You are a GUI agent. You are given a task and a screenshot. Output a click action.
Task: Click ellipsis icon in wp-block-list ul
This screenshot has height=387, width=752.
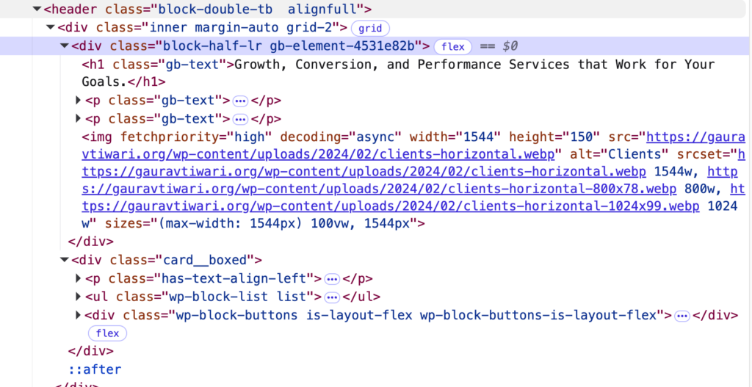click(332, 297)
